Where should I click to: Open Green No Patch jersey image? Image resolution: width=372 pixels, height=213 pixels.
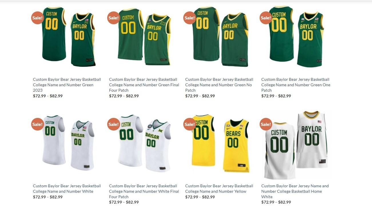point(220,37)
